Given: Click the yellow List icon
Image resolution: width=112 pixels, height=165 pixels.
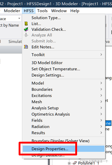Looking at the screenshot, I should [x=26, y=24].
